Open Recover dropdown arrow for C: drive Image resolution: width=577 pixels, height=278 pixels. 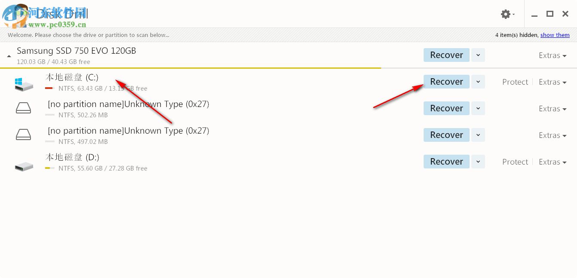pos(478,82)
